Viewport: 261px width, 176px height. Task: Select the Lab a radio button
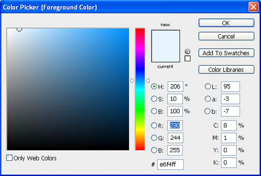click(207, 99)
